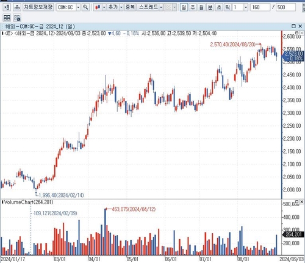
Task: Click the 차트정보저장 button
Action: pyautogui.click(x=38, y=7)
